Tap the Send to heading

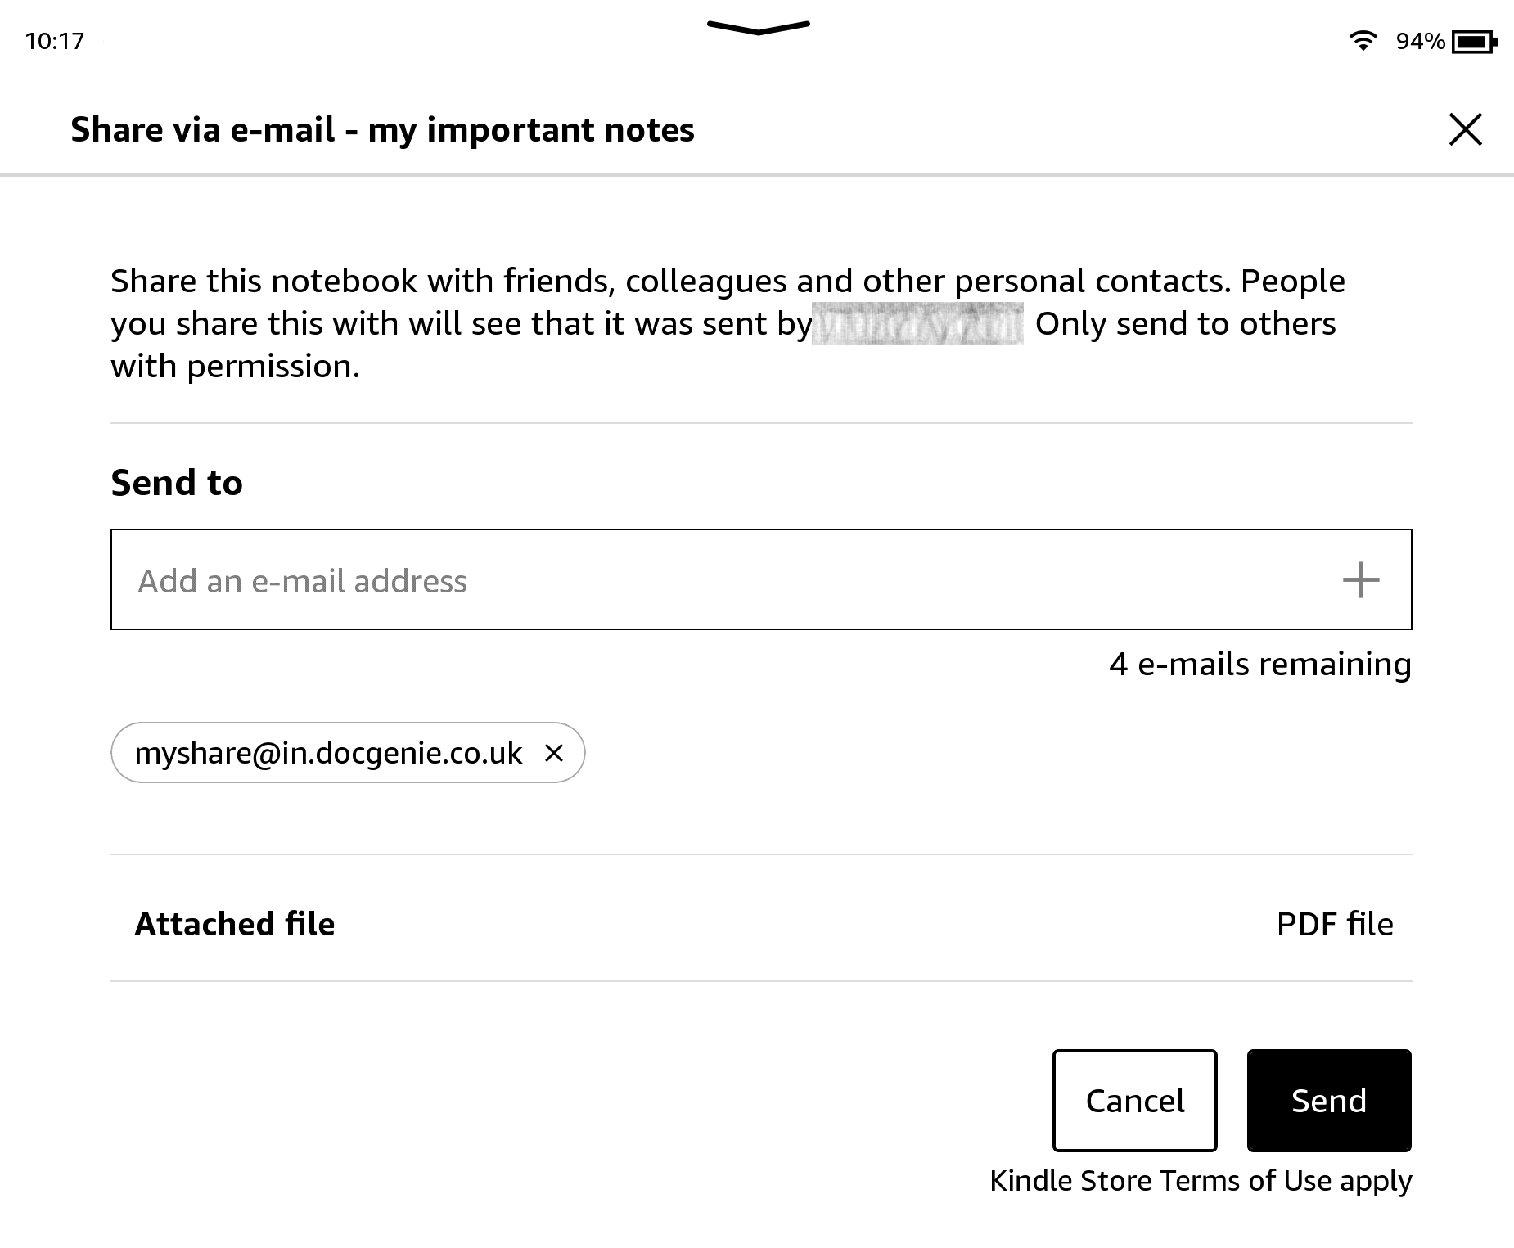[177, 482]
